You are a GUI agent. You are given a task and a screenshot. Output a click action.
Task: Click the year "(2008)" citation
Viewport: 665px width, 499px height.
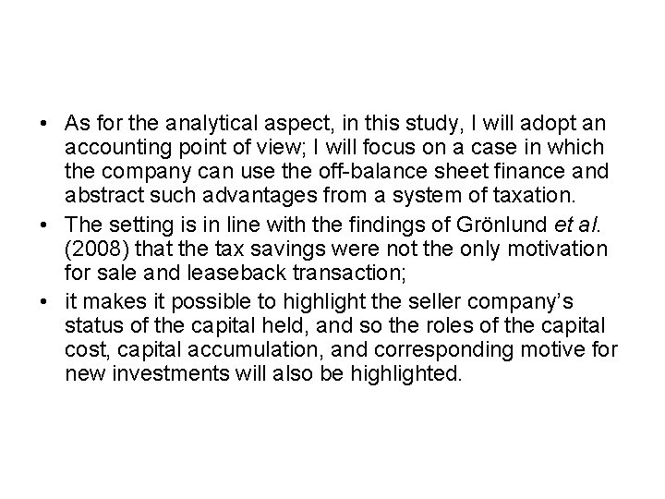(x=97, y=249)
